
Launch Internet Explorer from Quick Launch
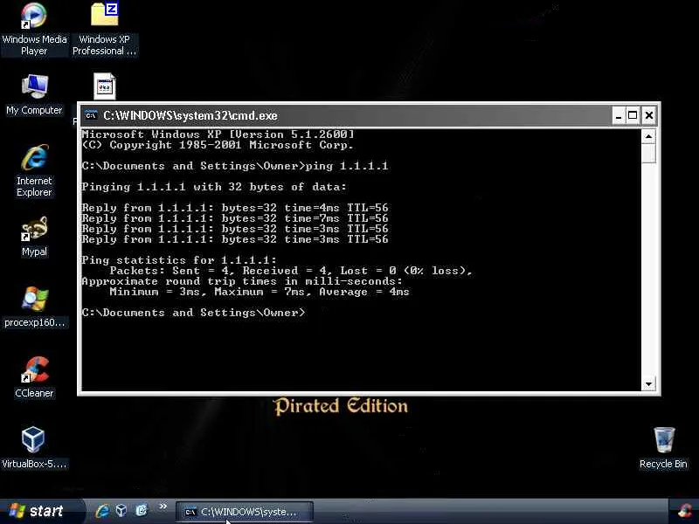pyautogui.click(x=102, y=510)
